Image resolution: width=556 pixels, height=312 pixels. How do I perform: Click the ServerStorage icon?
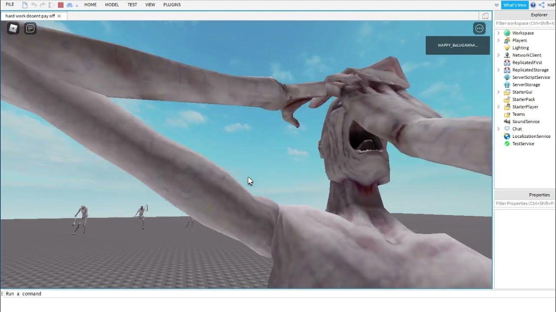pyautogui.click(x=507, y=84)
